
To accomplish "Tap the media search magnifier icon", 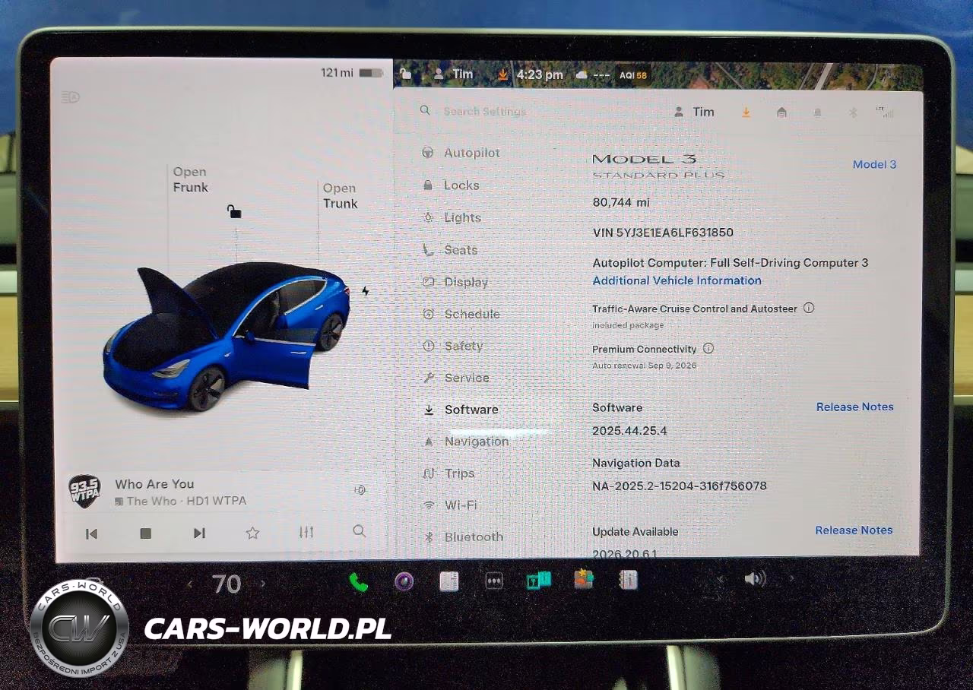I will pyautogui.click(x=360, y=531).
